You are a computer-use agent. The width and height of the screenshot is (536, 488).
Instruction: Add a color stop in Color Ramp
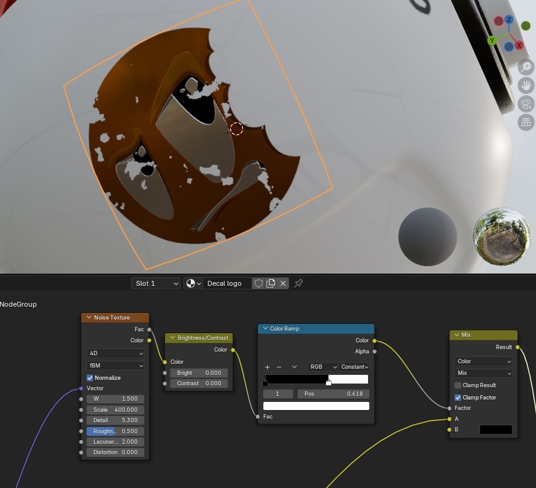(x=267, y=367)
